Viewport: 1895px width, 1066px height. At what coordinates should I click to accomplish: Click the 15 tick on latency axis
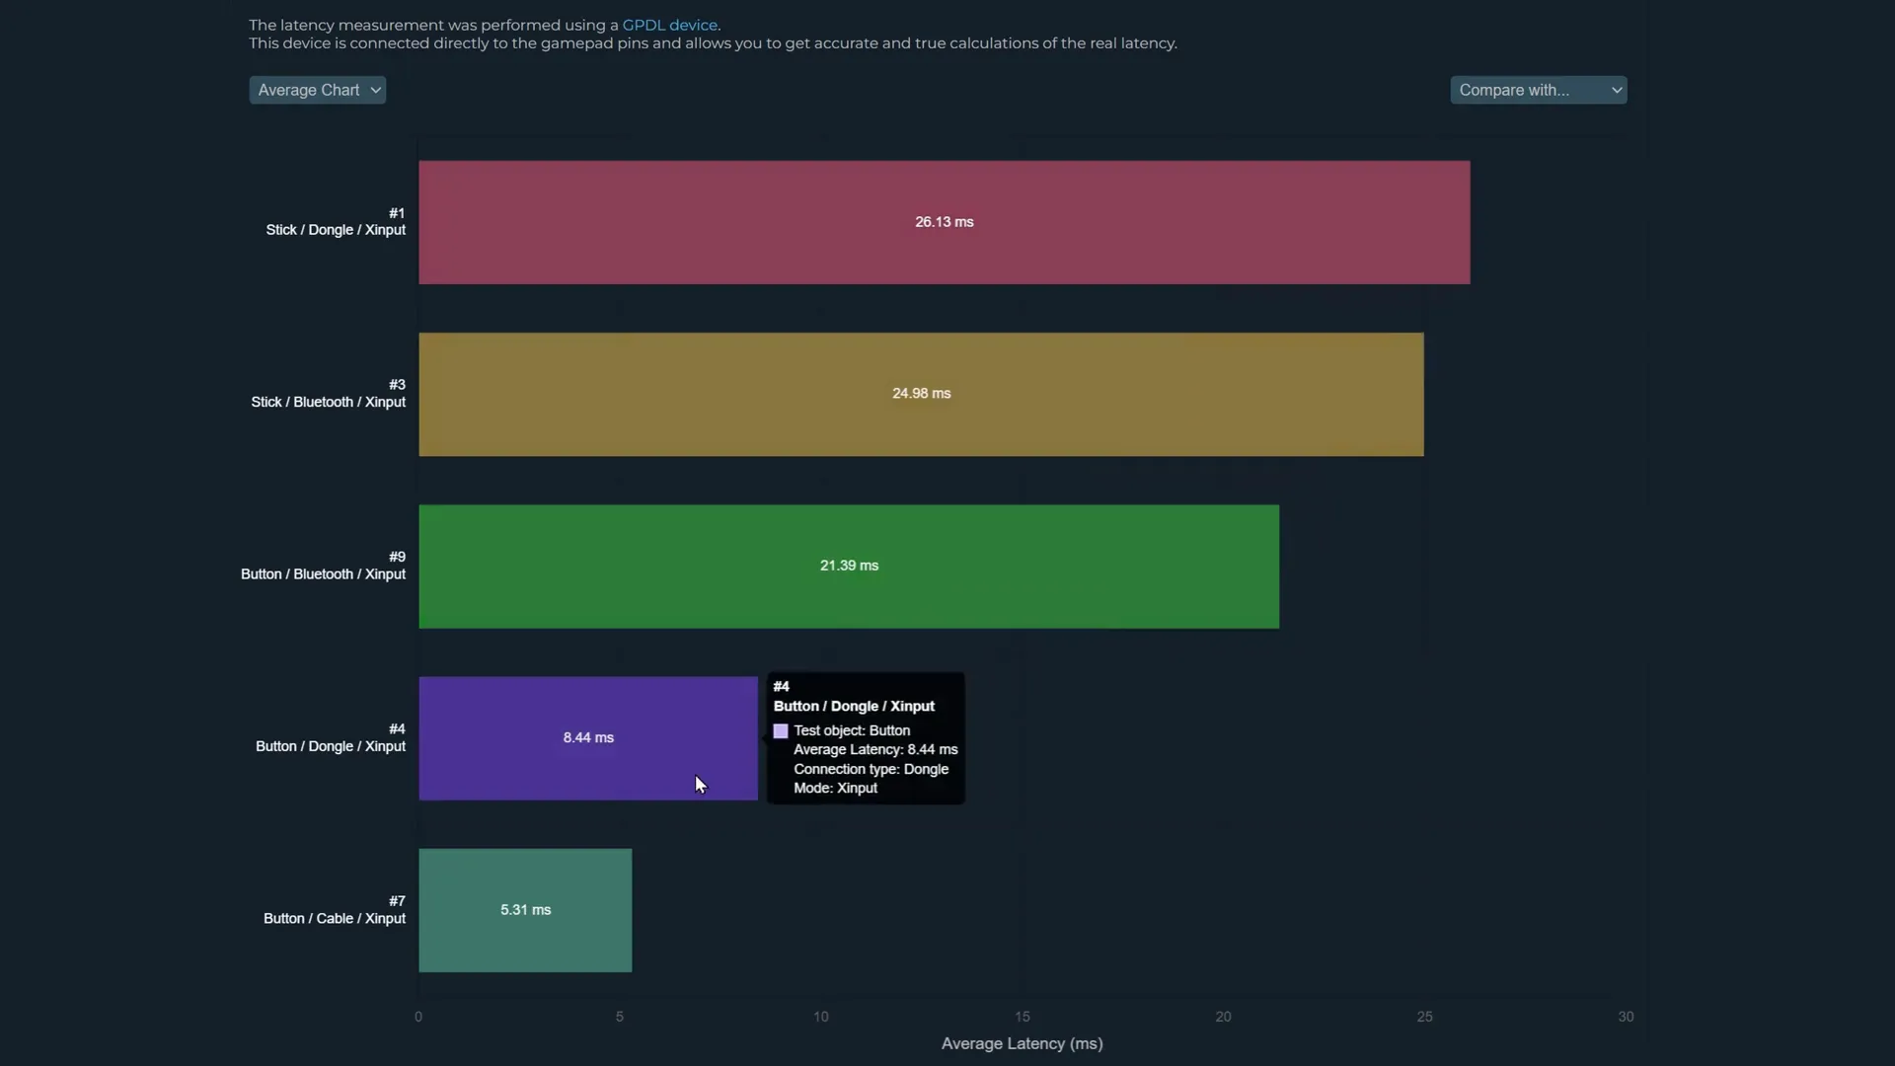point(1022,1017)
